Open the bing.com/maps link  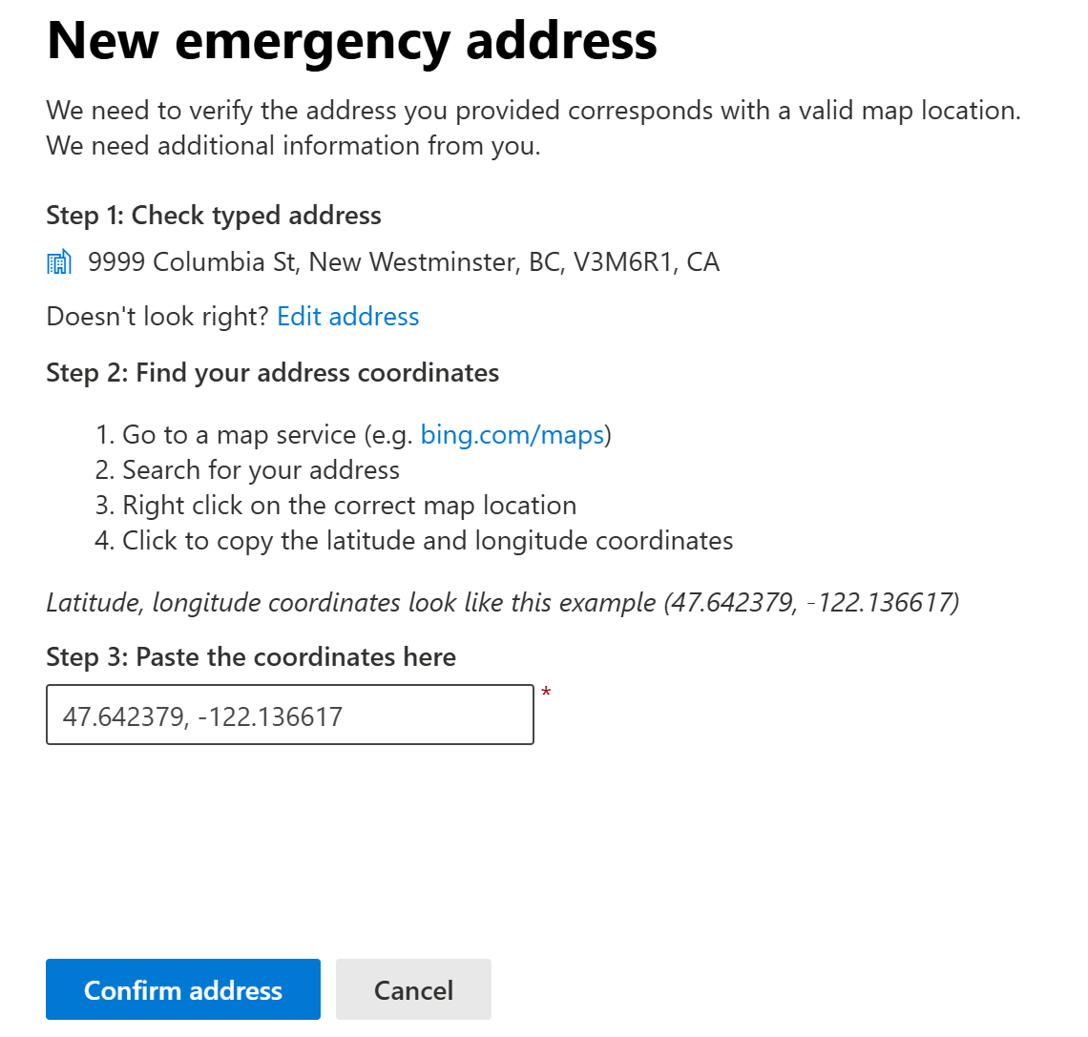tap(513, 435)
